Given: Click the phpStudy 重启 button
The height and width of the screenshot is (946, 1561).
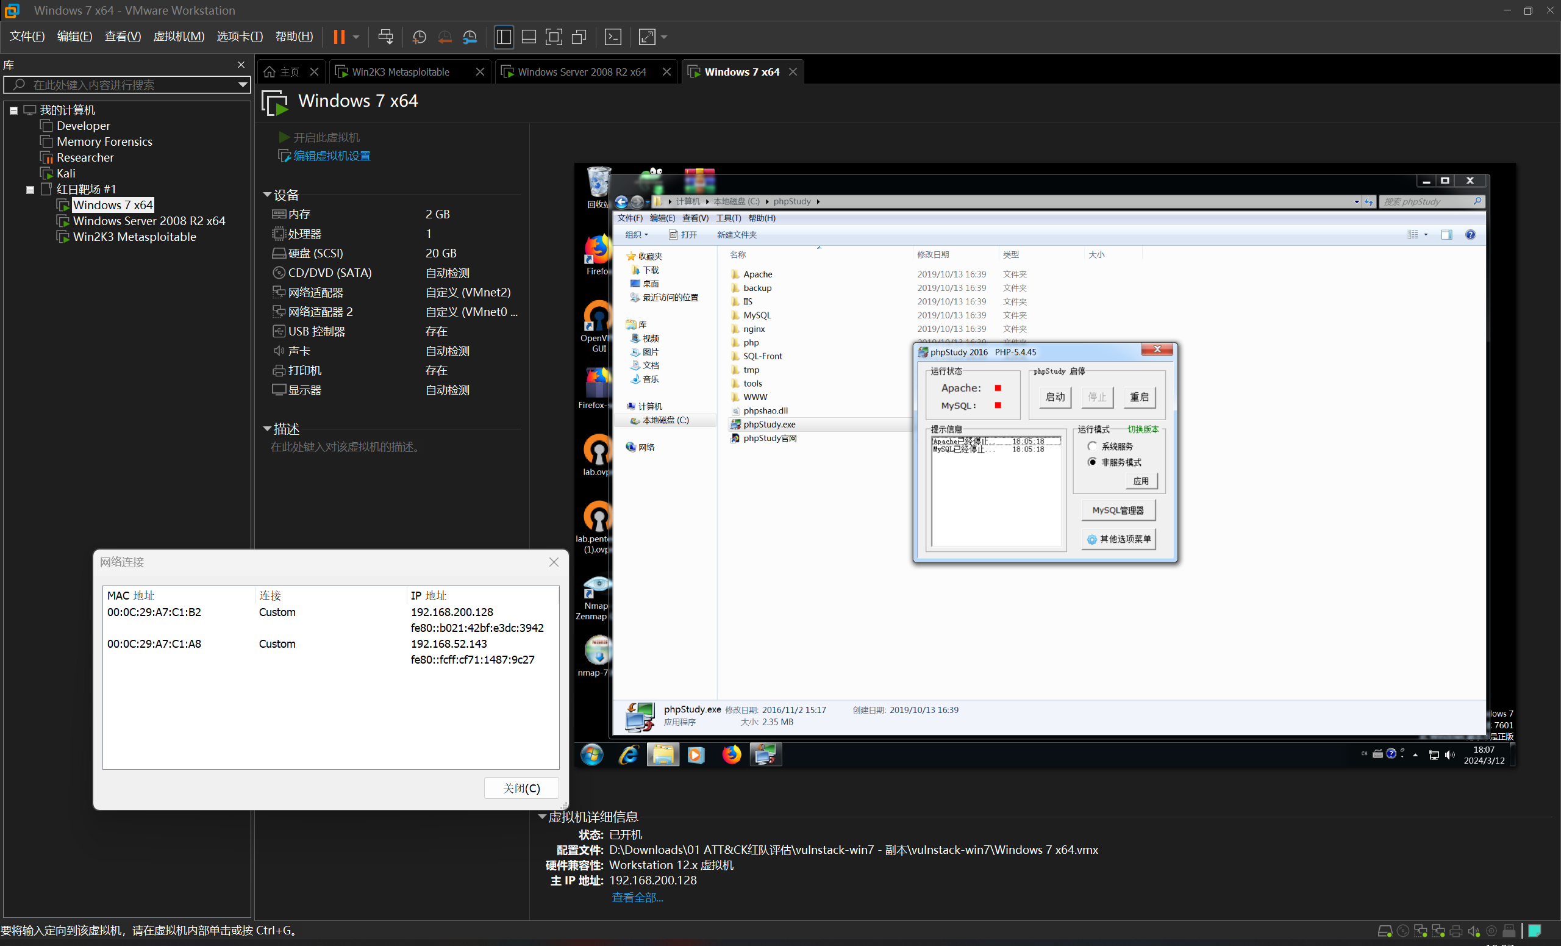Looking at the screenshot, I should [x=1139, y=396].
